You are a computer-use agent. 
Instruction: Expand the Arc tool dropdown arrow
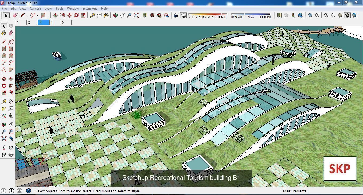click(37, 15)
